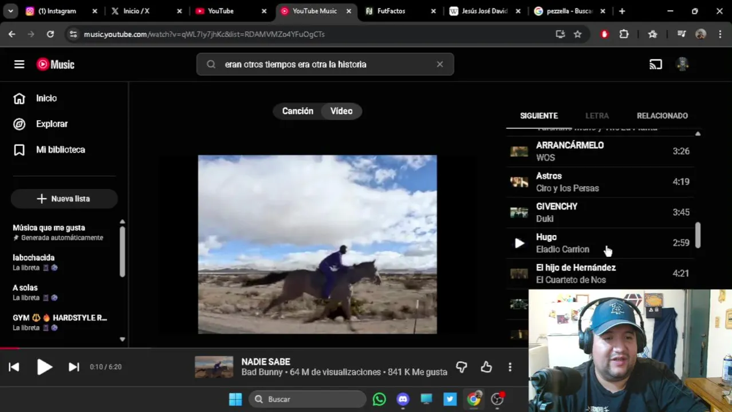Switch to Vídeo mode
Image resolution: width=732 pixels, height=412 pixels.
341,111
